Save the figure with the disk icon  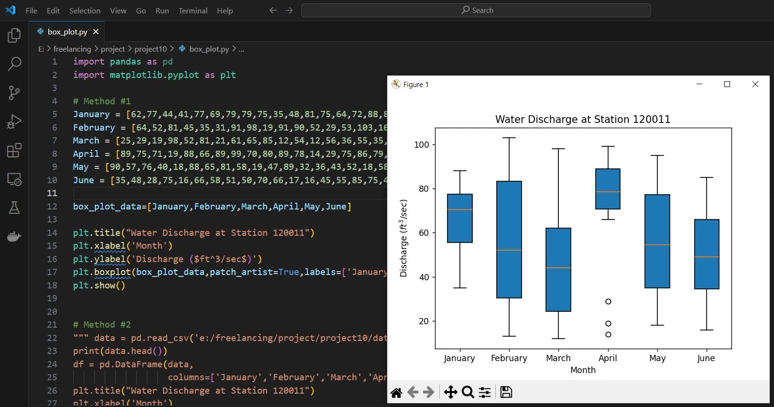point(506,393)
